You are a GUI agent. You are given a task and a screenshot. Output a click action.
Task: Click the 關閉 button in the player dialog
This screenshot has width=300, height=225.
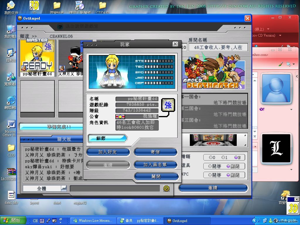click(x=156, y=176)
